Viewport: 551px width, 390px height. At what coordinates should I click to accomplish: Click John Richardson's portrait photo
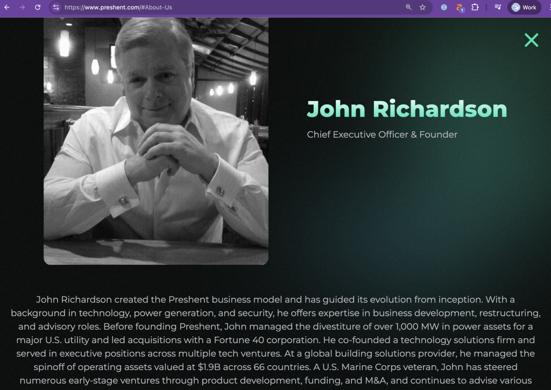coord(156,141)
